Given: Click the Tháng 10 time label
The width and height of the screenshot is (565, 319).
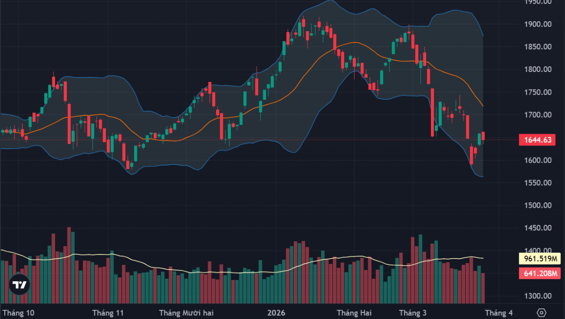Looking at the screenshot, I should coord(18,312).
